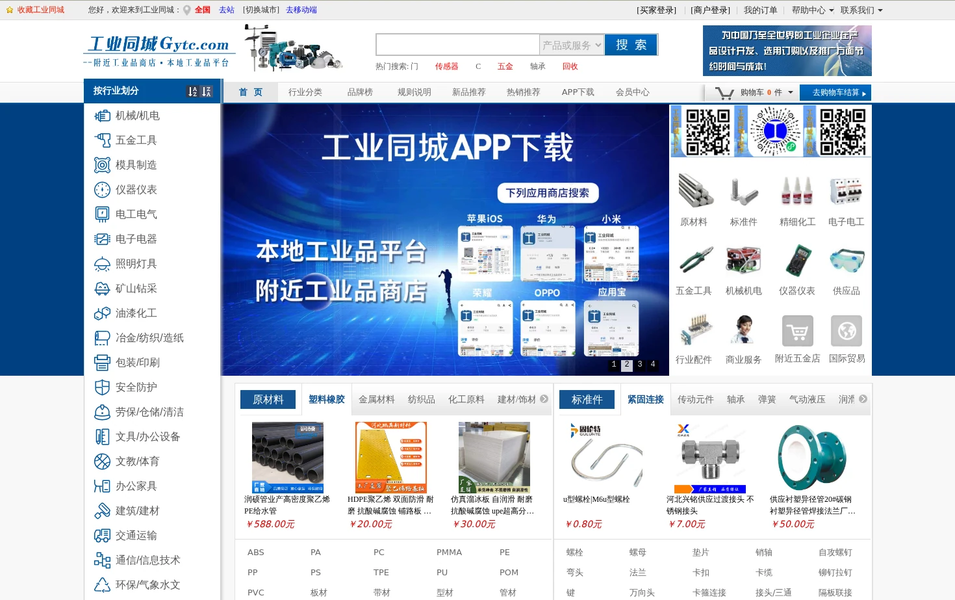The height and width of the screenshot is (600, 955).
Task: Expand more 标准件 tabs arrow
Action: coord(863,399)
